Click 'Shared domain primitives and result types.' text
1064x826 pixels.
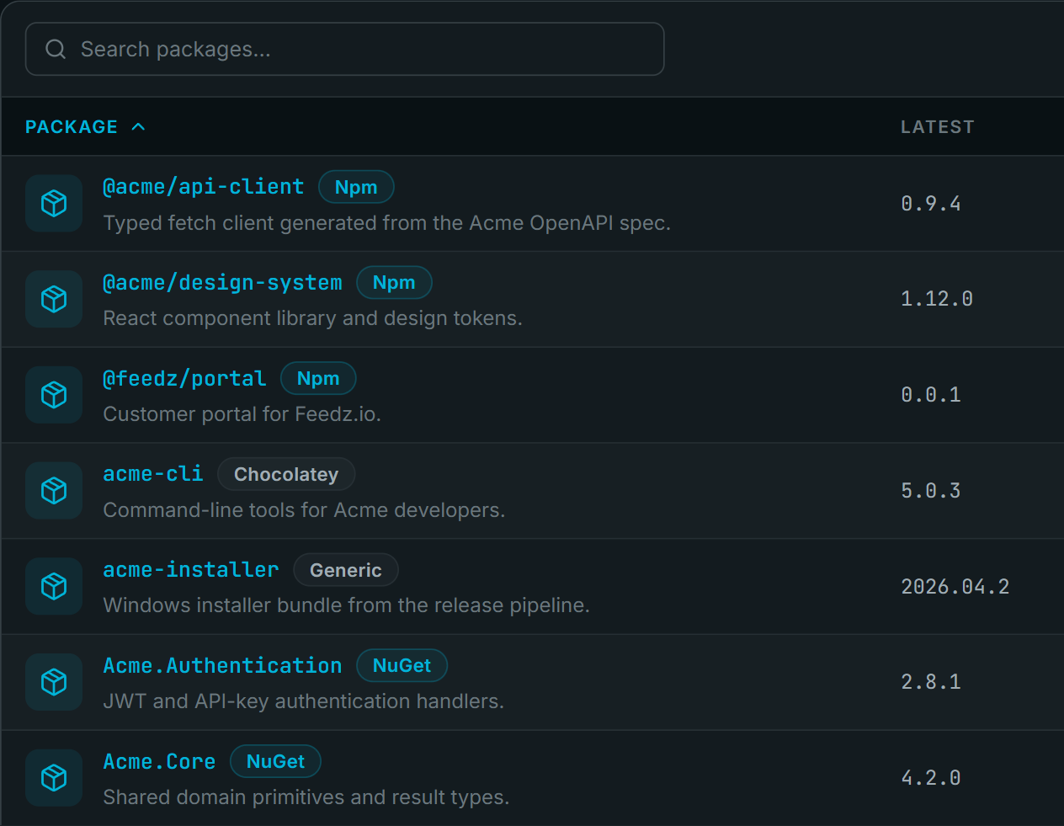click(306, 797)
